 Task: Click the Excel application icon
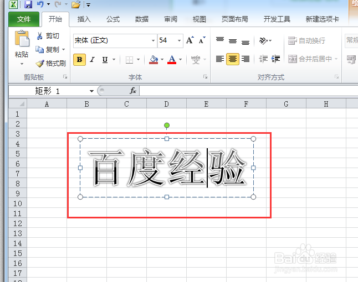pyautogui.click(x=13, y=4)
